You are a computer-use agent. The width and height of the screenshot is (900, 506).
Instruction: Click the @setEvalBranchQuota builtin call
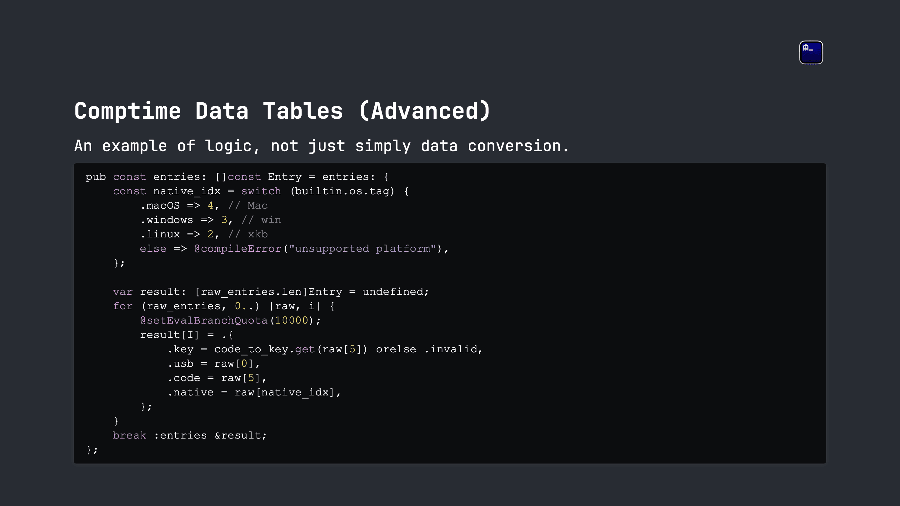(x=204, y=320)
